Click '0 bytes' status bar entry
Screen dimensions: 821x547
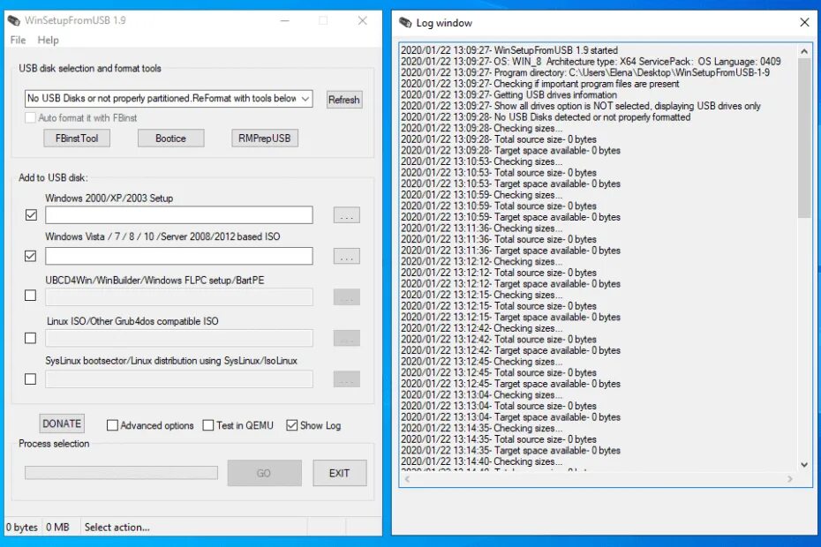22,527
